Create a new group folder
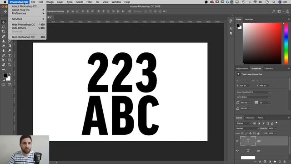The width and height of the screenshot is (291, 164). point(275,162)
